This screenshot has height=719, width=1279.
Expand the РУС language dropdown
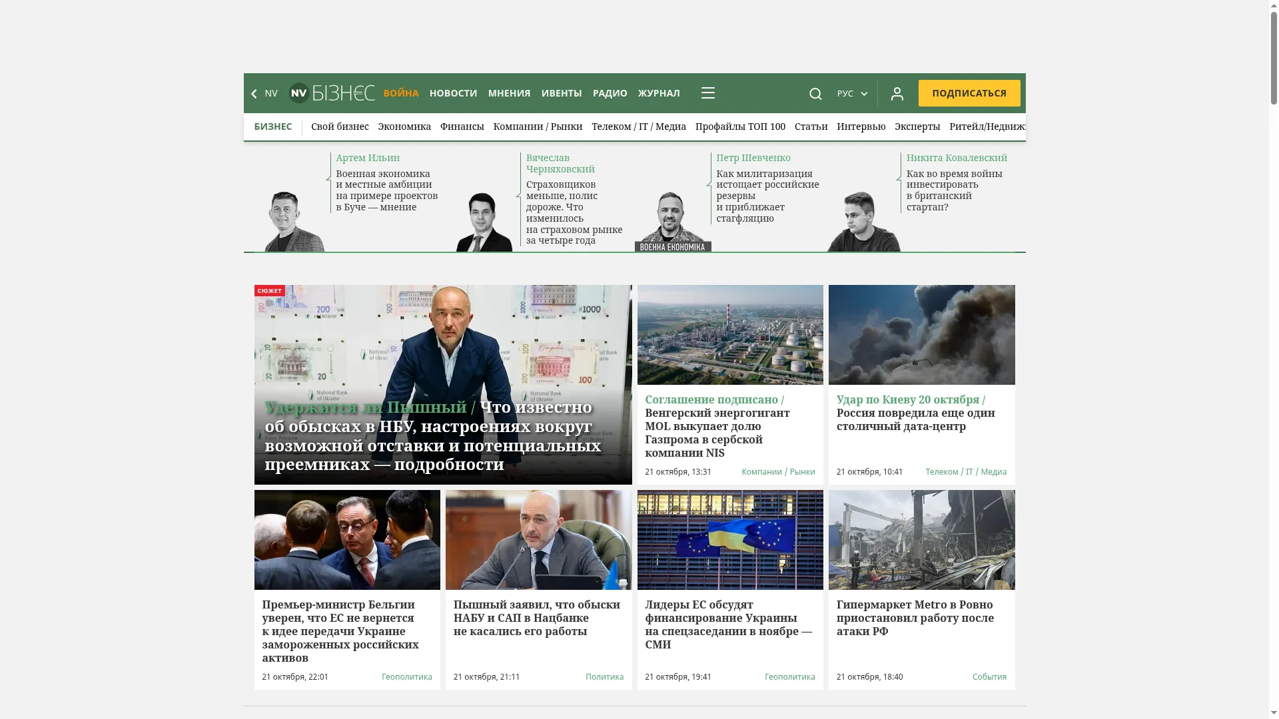tap(852, 94)
